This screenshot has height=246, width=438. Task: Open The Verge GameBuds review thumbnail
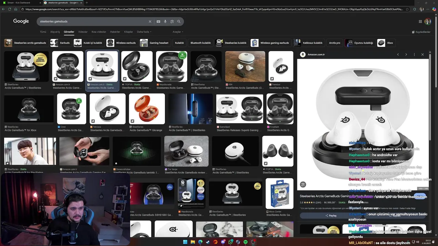click(186, 151)
